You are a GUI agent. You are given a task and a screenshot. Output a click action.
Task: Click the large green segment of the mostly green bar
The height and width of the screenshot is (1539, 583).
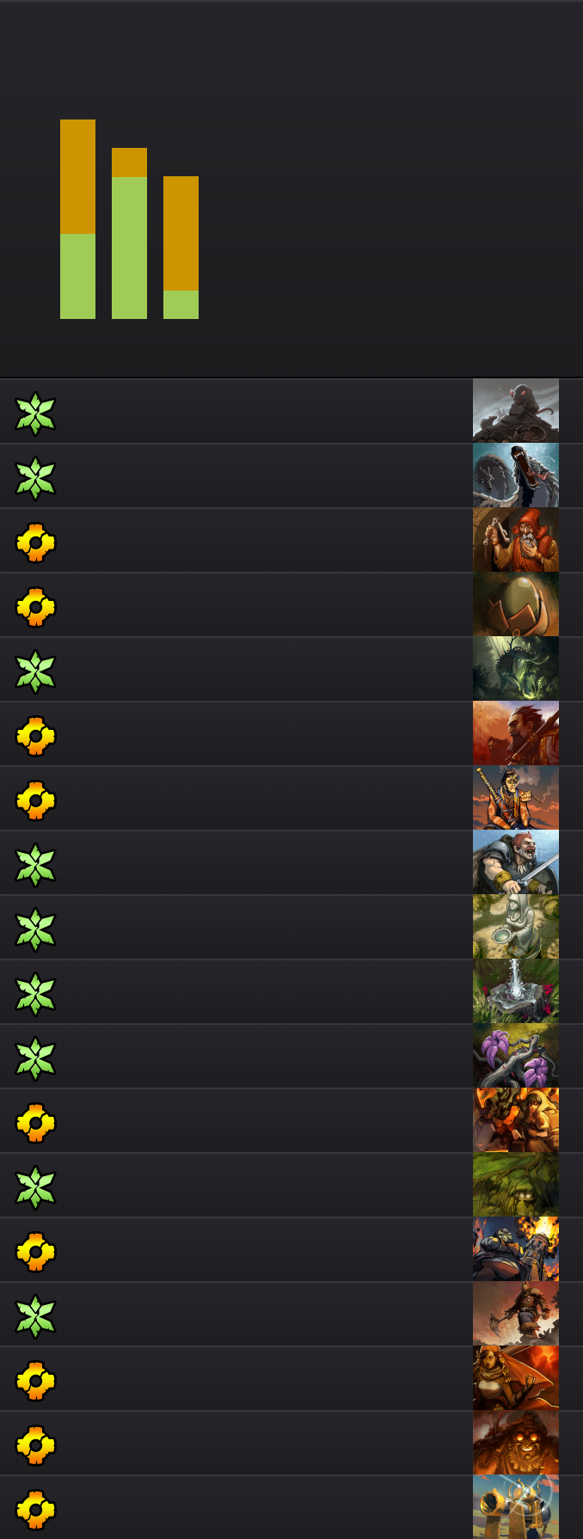(x=129, y=248)
